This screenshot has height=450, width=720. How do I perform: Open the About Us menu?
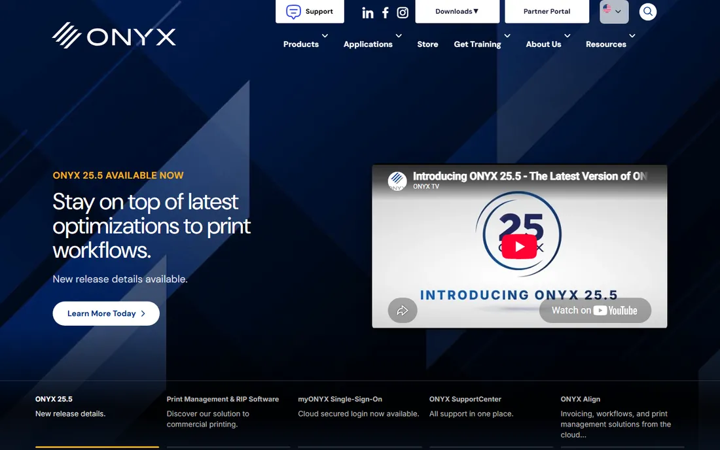[x=544, y=44]
